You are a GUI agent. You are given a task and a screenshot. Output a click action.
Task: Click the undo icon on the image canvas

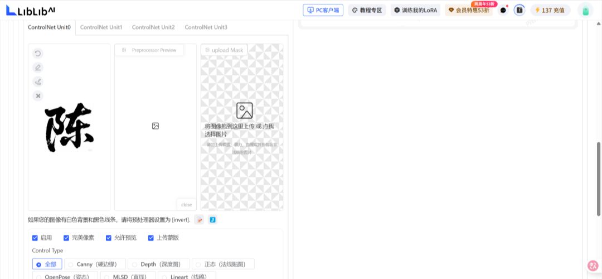[38, 54]
